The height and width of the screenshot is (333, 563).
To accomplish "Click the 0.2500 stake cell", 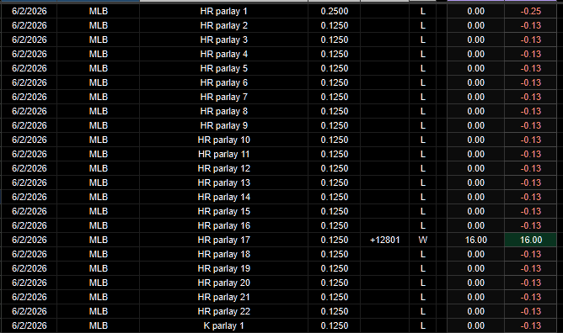I will 335,11.
